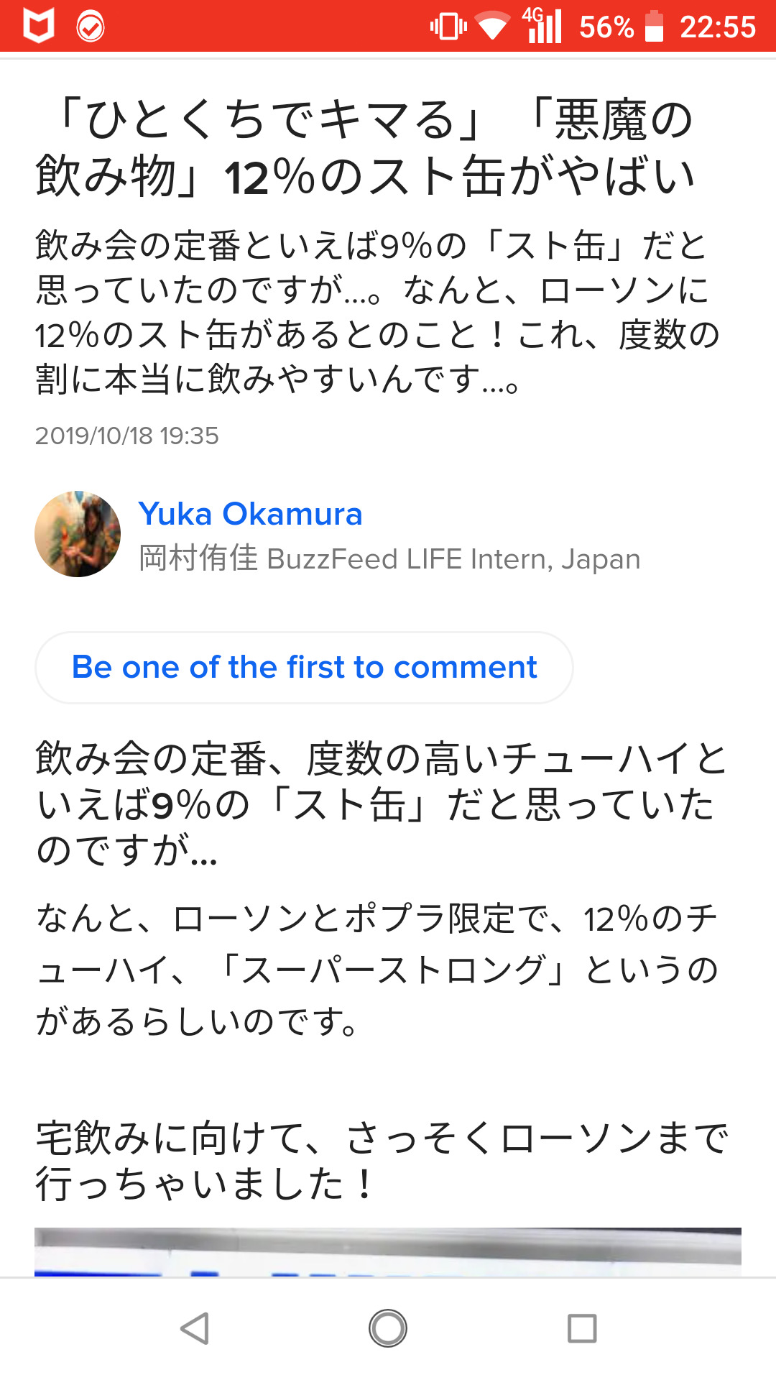Tap the battery icon in status bar
Image resolution: width=776 pixels, height=1380 pixels.
pyautogui.click(x=654, y=27)
